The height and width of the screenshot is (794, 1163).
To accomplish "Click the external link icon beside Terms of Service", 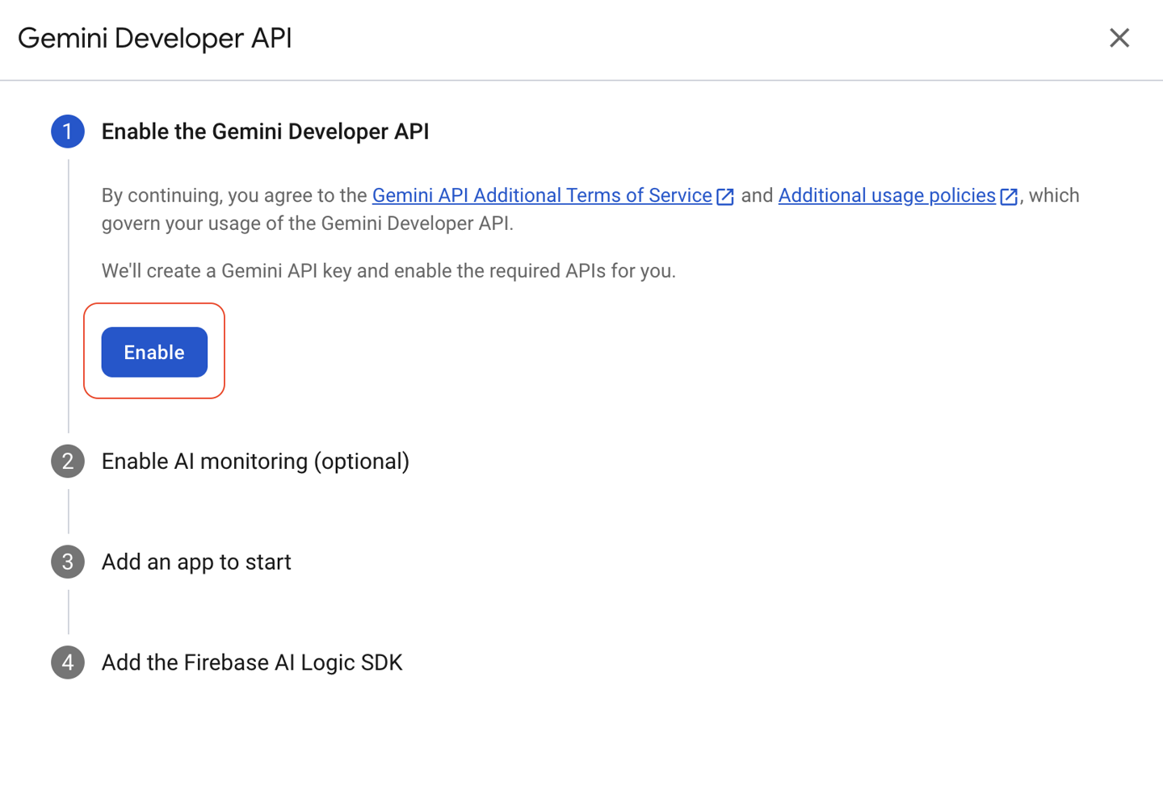I will [x=724, y=195].
